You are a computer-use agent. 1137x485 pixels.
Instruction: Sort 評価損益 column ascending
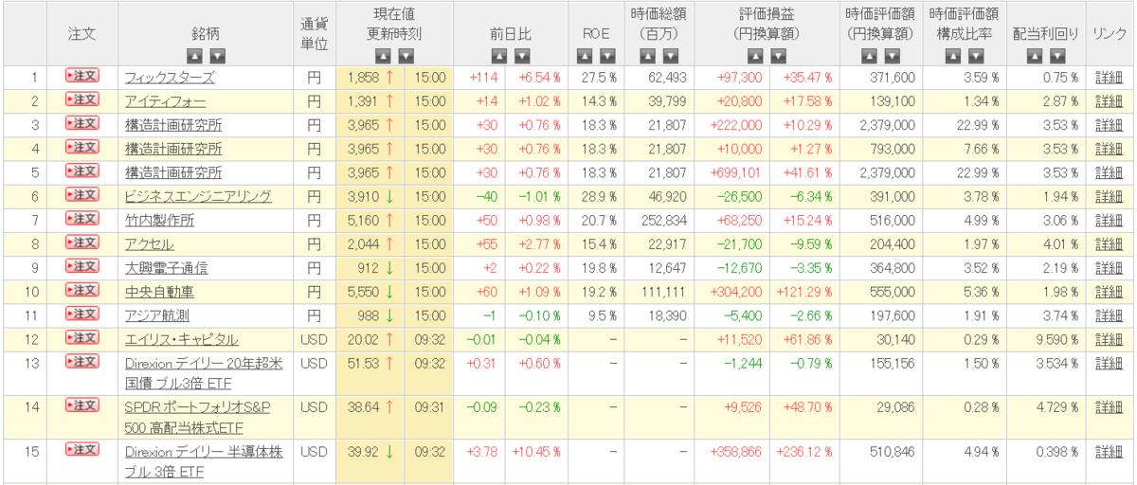coord(755,56)
